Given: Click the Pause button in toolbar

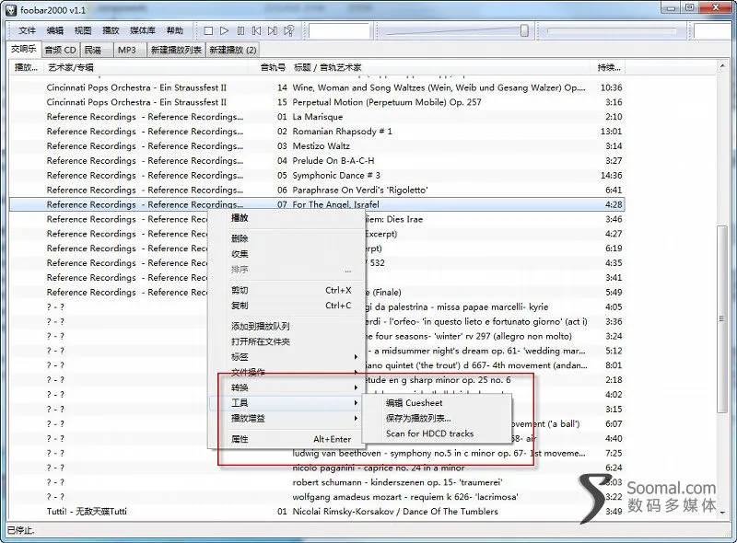Looking at the screenshot, I should tap(240, 31).
